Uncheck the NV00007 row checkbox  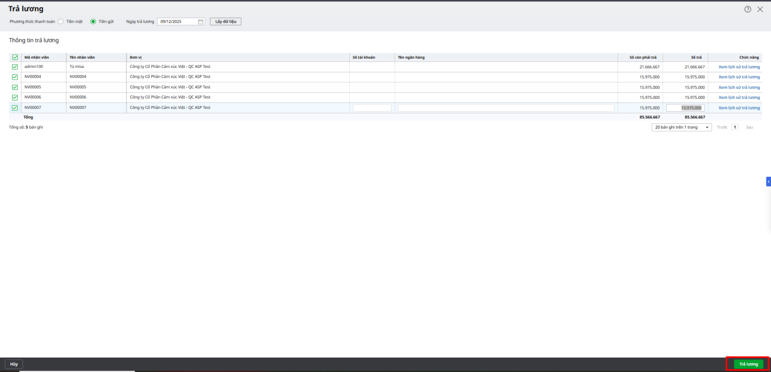tap(15, 108)
